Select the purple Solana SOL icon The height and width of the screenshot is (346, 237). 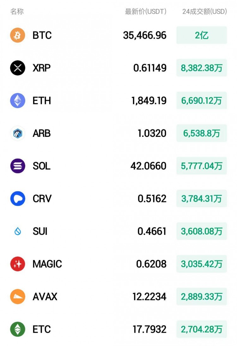[x=18, y=166]
